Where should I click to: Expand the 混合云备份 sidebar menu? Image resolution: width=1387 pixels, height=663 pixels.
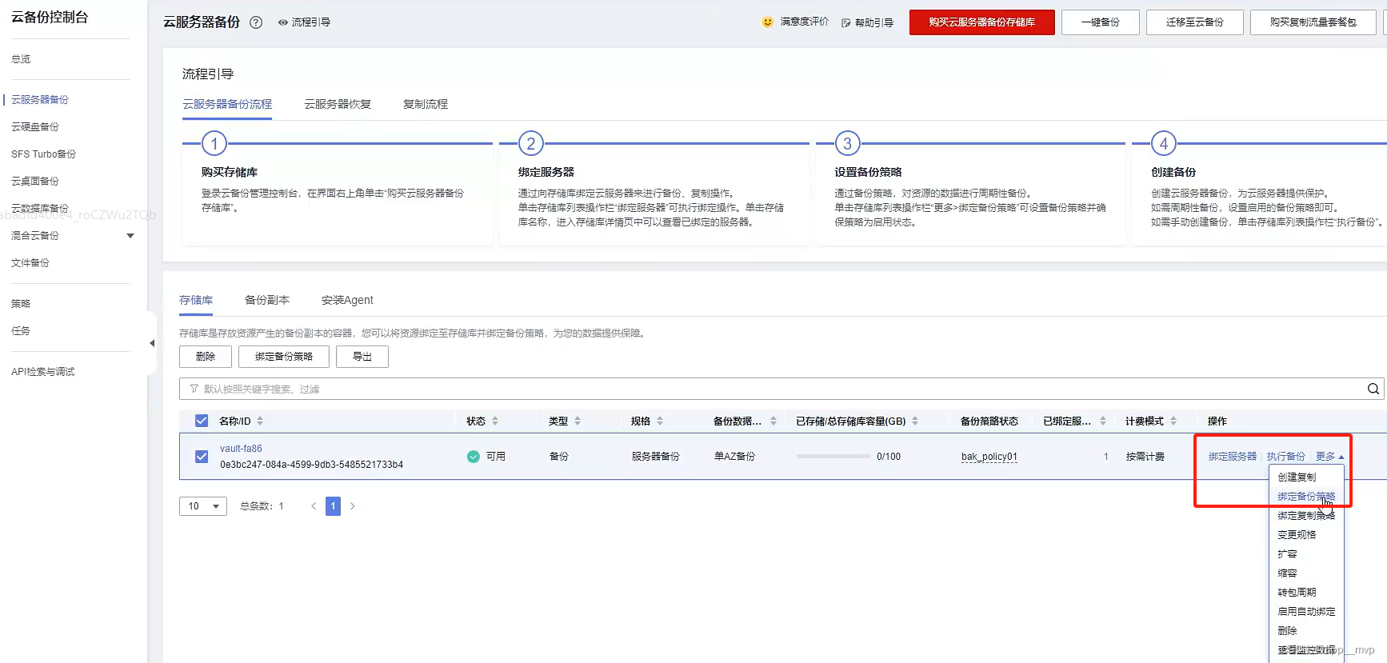point(130,236)
